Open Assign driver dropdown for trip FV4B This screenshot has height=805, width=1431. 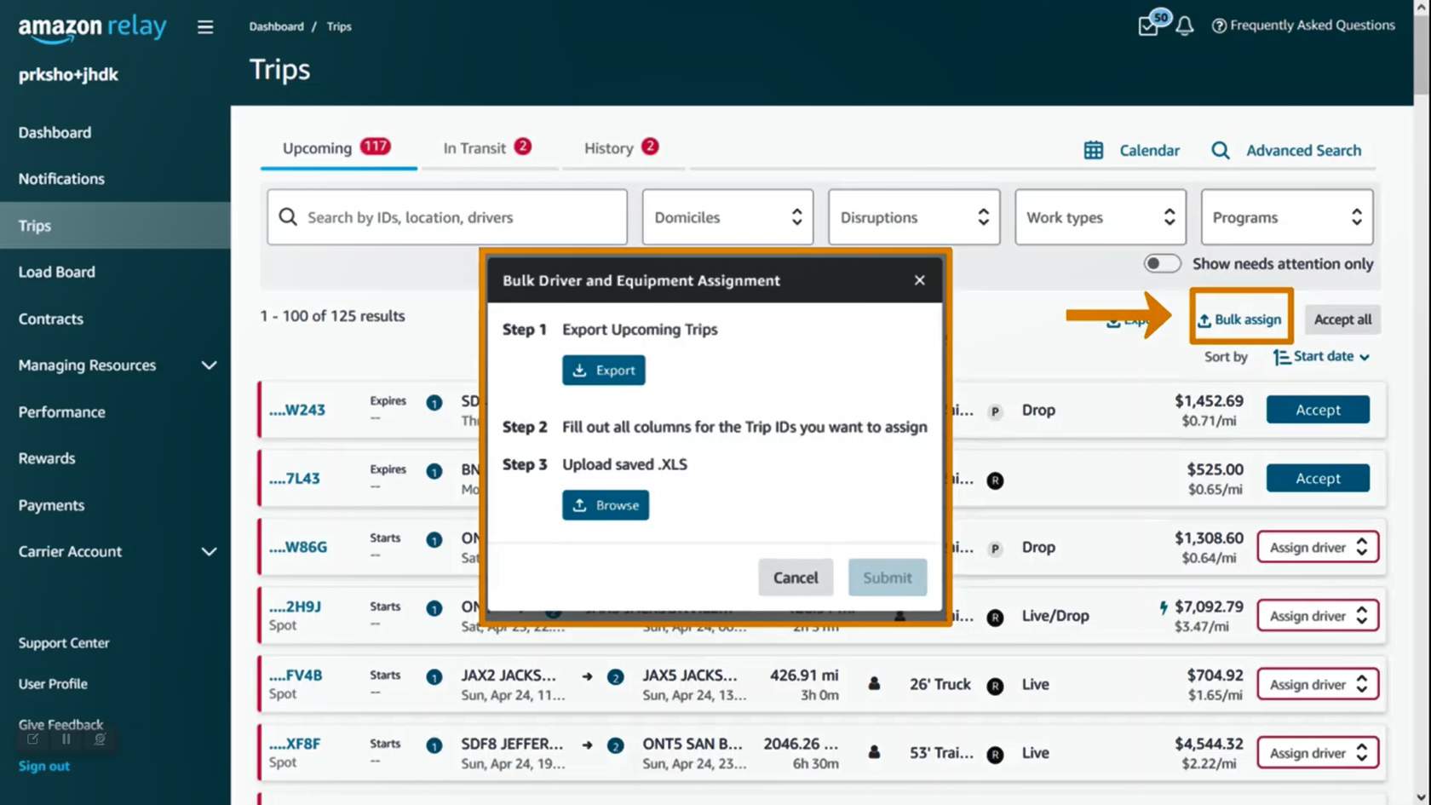[1317, 685]
